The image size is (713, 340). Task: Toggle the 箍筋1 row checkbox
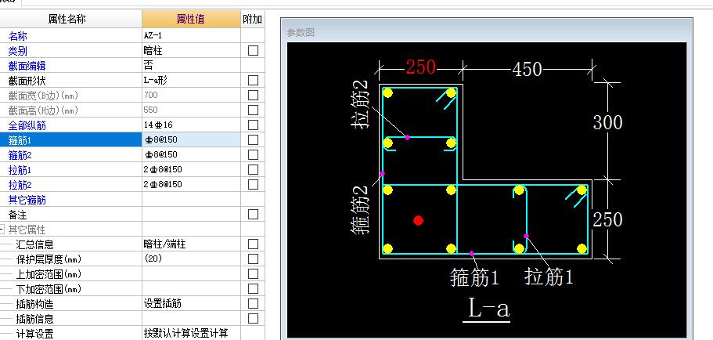pos(253,139)
